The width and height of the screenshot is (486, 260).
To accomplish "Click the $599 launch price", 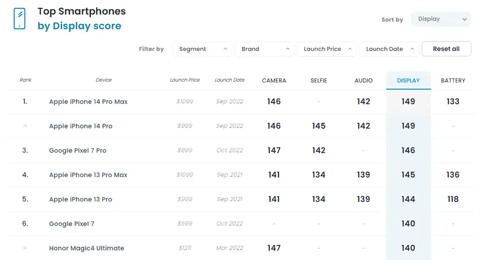I will pyautogui.click(x=185, y=224).
